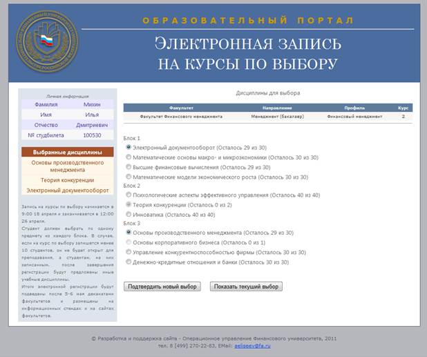Select Управление конкурентноспособностью фирмы option

(129, 252)
